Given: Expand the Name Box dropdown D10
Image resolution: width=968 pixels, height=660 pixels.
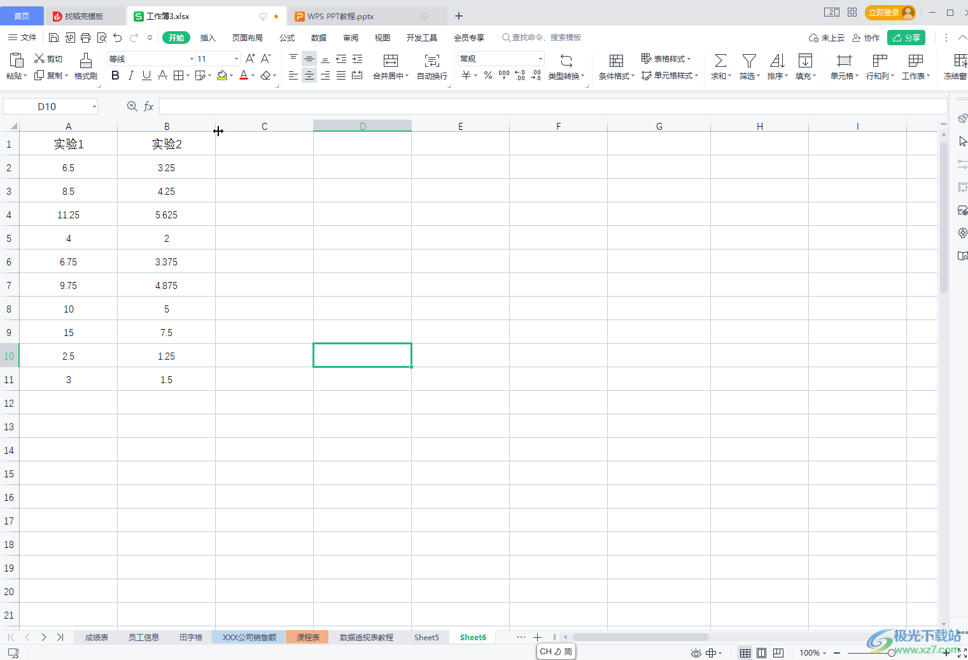Looking at the screenshot, I should pyautogui.click(x=94, y=106).
